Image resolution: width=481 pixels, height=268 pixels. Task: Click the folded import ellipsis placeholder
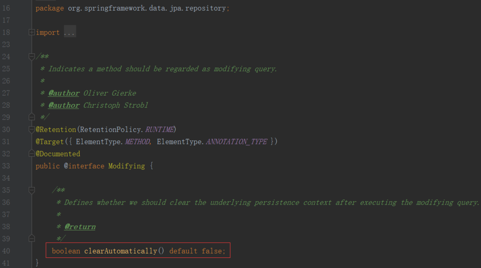click(x=69, y=33)
